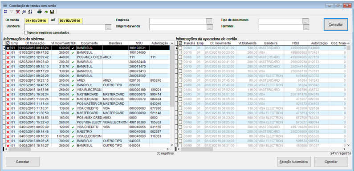Click the horizontal scrollbar of the operator table
Viewport: 354px width, 171px height.
262,149
